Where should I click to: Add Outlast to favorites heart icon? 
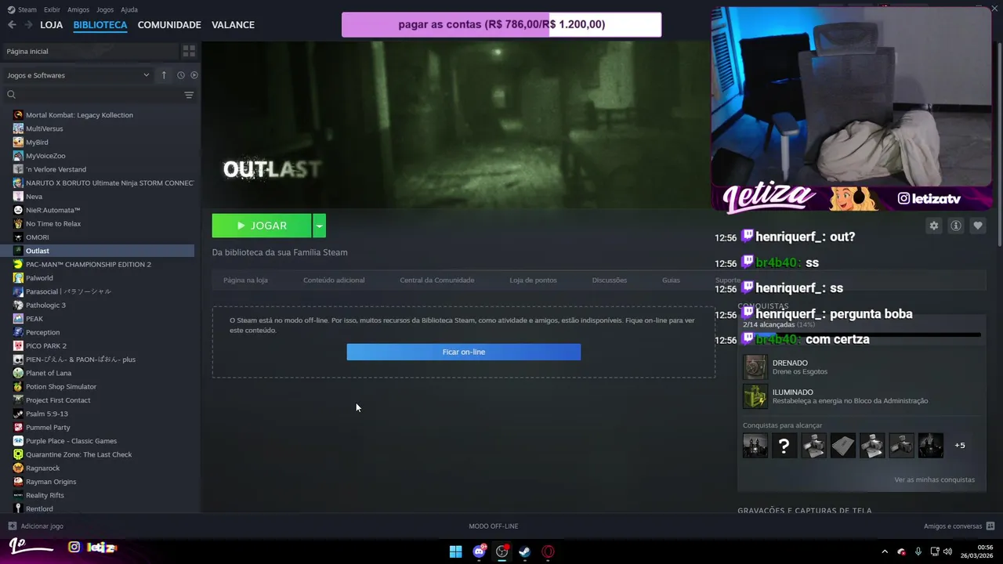tap(978, 226)
